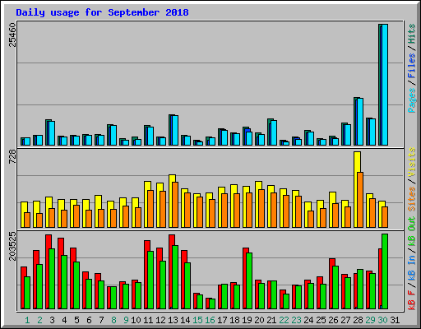Click the 728 axis value
Viewport: 421px width, 329px height.
click(x=12, y=157)
